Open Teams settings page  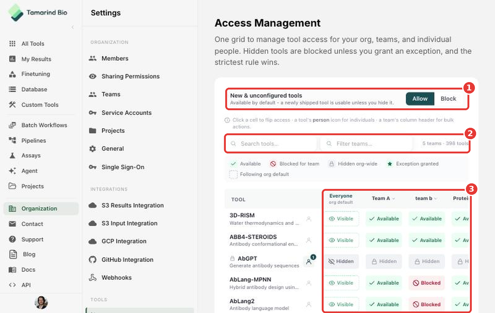(104, 94)
